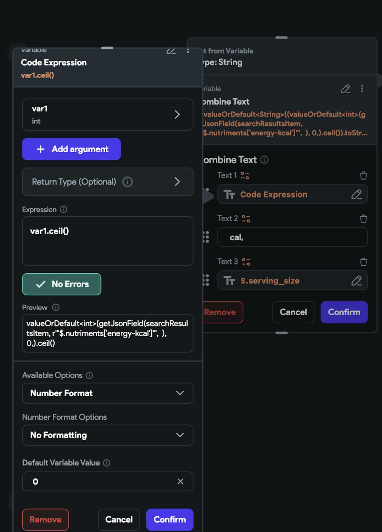382x532 pixels.
Task: Delete Text 3 using its trash icon
Action: [363, 262]
